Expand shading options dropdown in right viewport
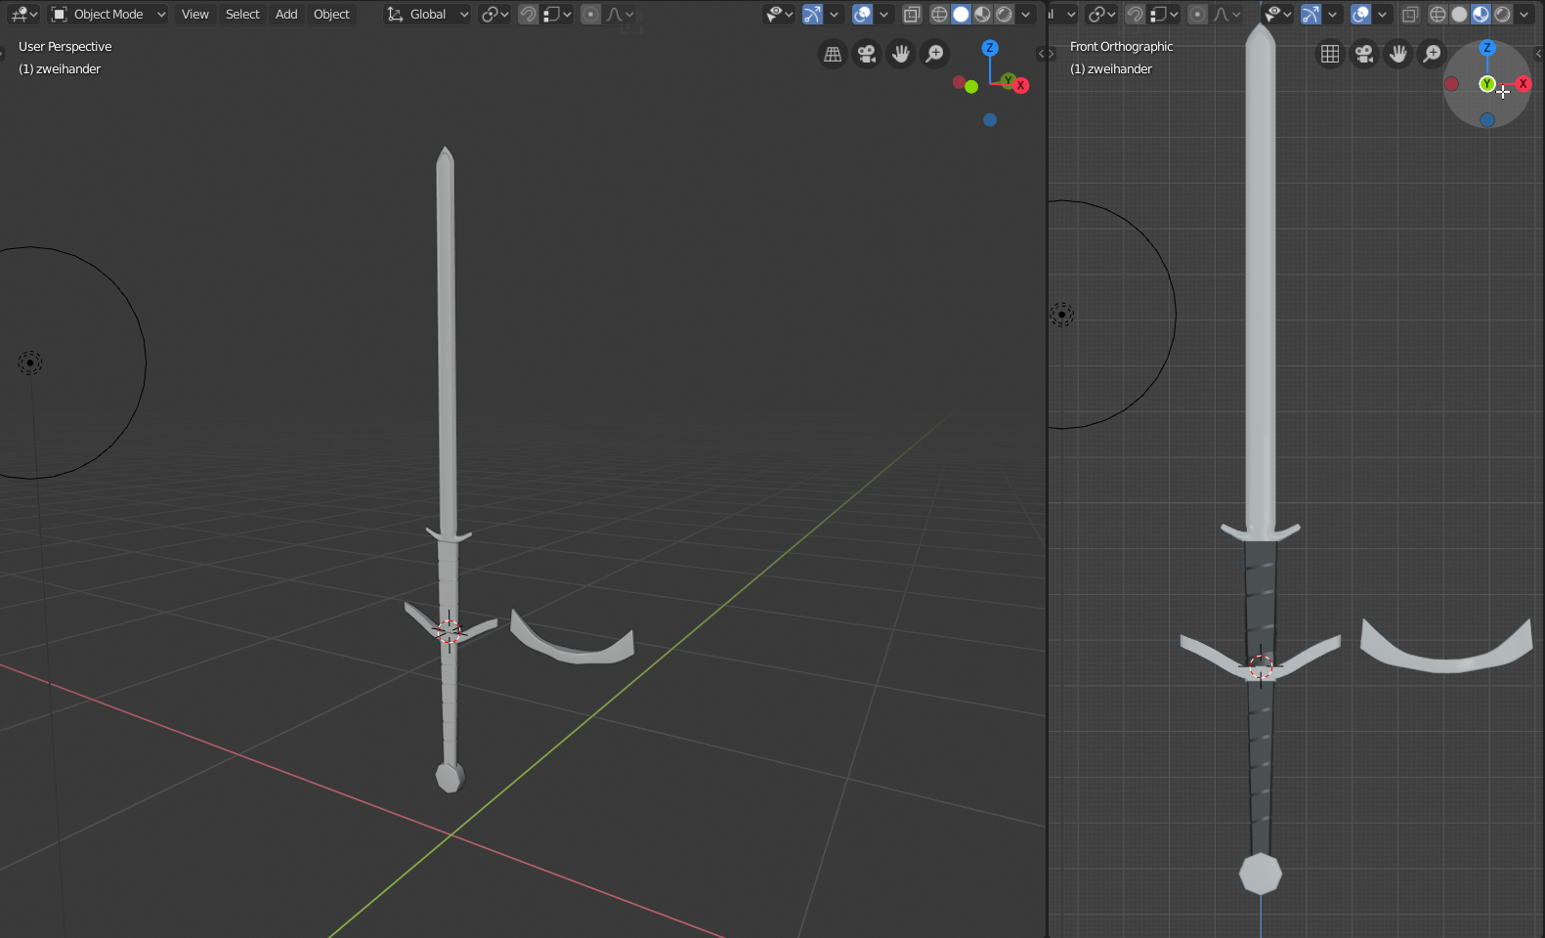The width and height of the screenshot is (1545, 938). point(1524,15)
